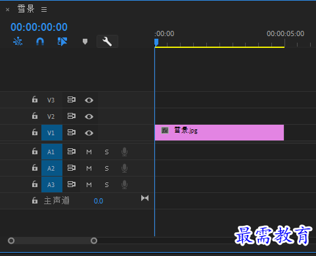The image size is (316, 256).
Task: Toggle lock on track V2
Action: coord(35,116)
